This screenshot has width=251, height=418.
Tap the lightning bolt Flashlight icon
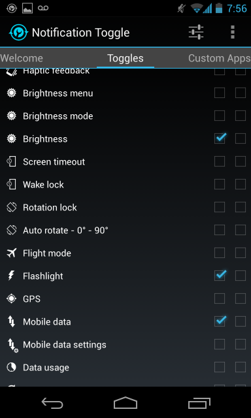point(11,276)
